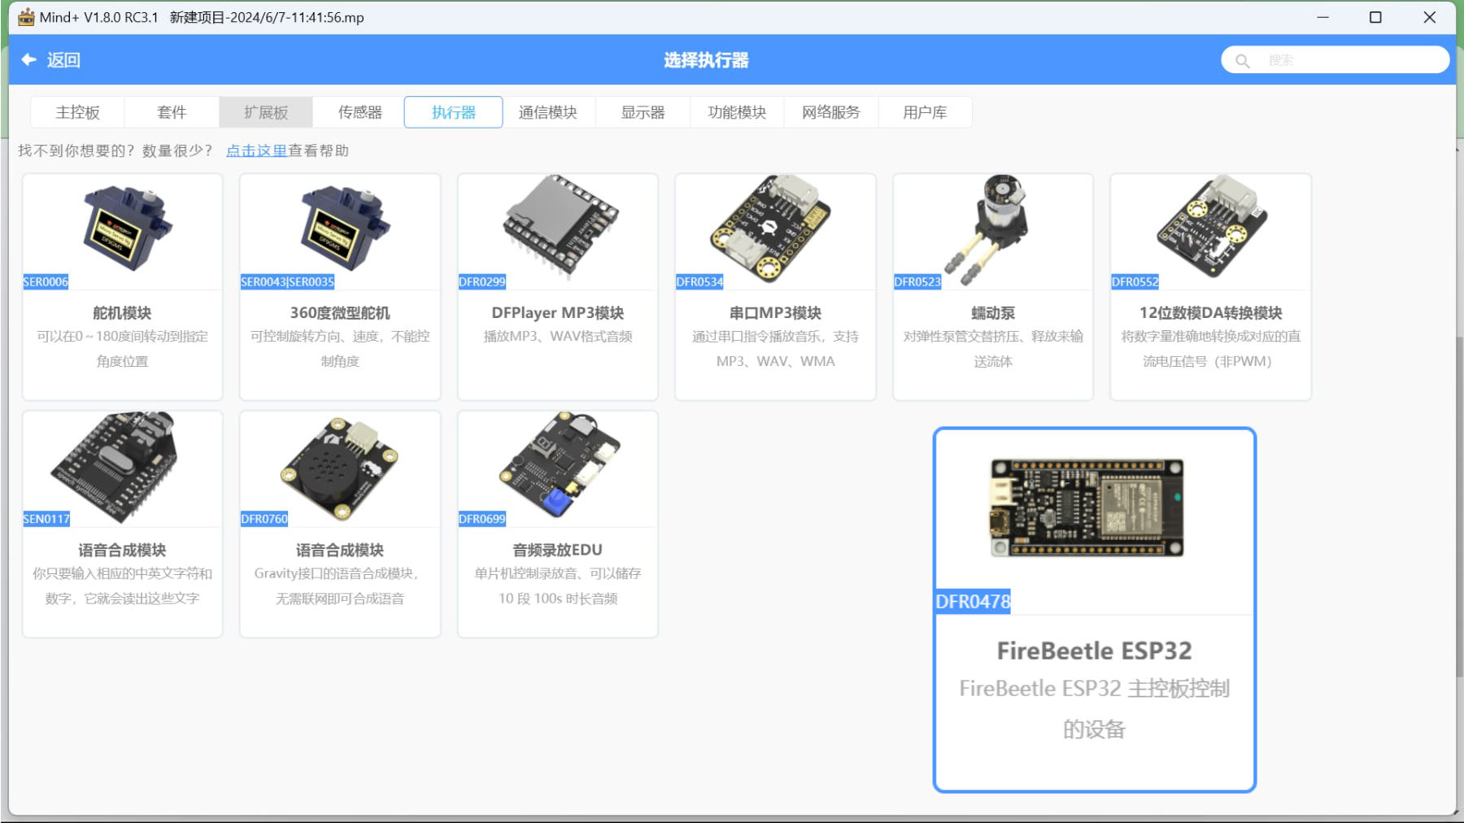
Task: Select the SEN0117 语音合成模块 image
Action: click(x=115, y=466)
